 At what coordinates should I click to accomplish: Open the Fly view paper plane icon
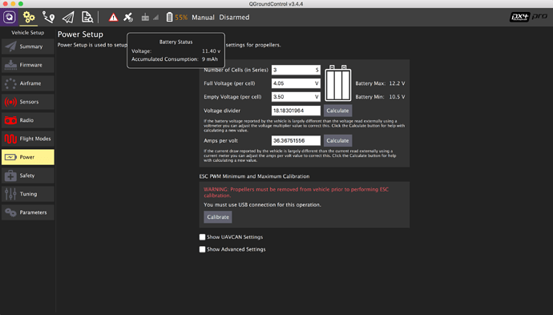click(67, 18)
